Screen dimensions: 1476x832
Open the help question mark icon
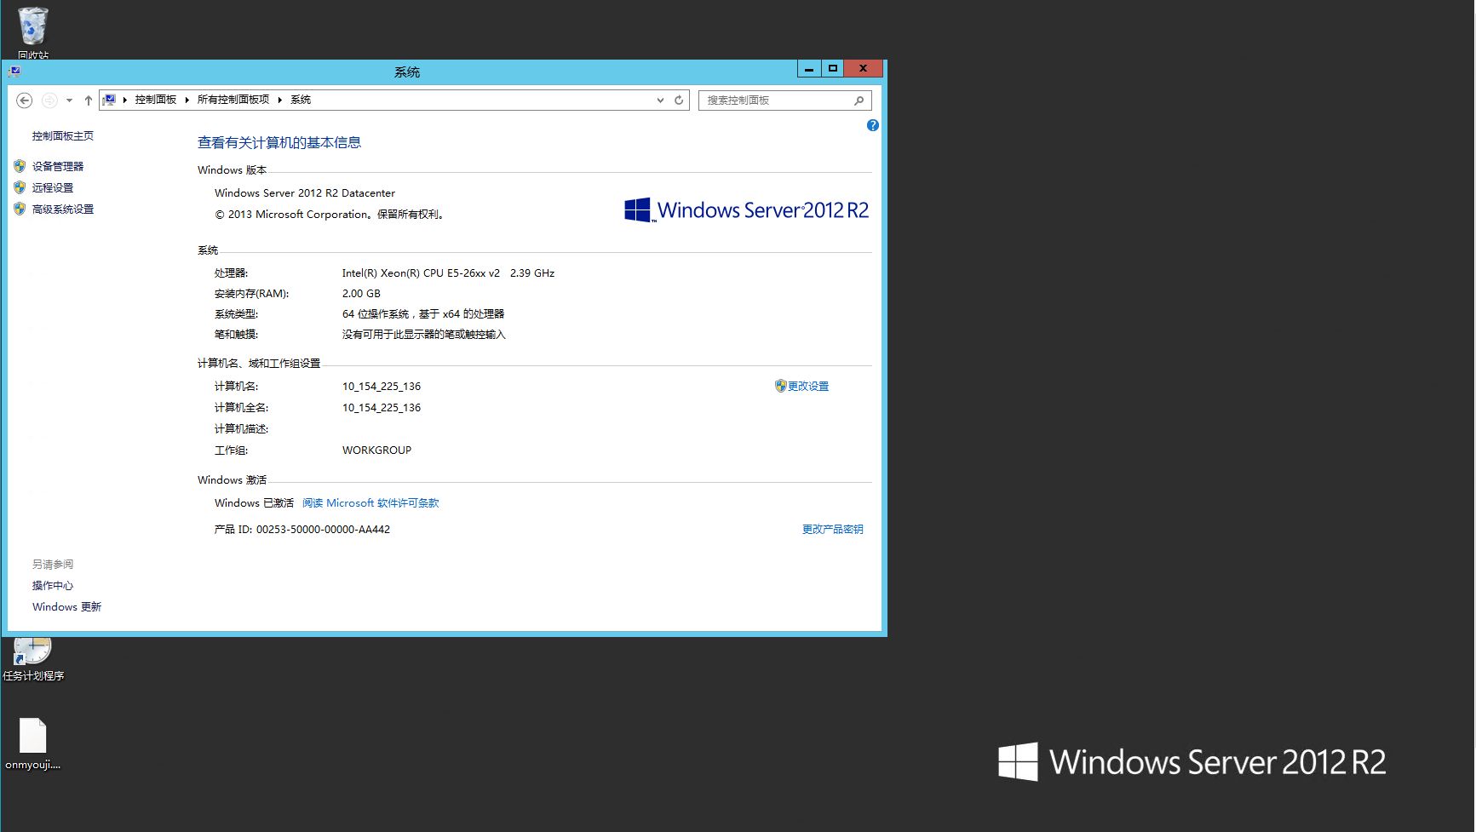[x=872, y=125]
